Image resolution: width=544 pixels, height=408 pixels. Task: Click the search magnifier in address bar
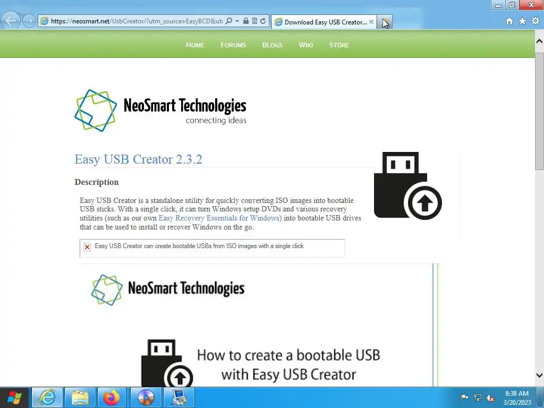pyautogui.click(x=228, y=21)
